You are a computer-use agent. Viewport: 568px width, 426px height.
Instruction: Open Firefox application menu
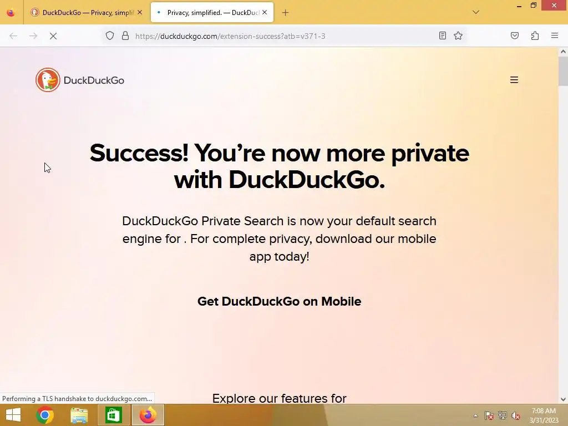[555, 35]
